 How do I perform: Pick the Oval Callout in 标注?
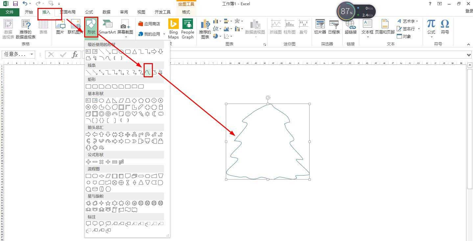102,224
